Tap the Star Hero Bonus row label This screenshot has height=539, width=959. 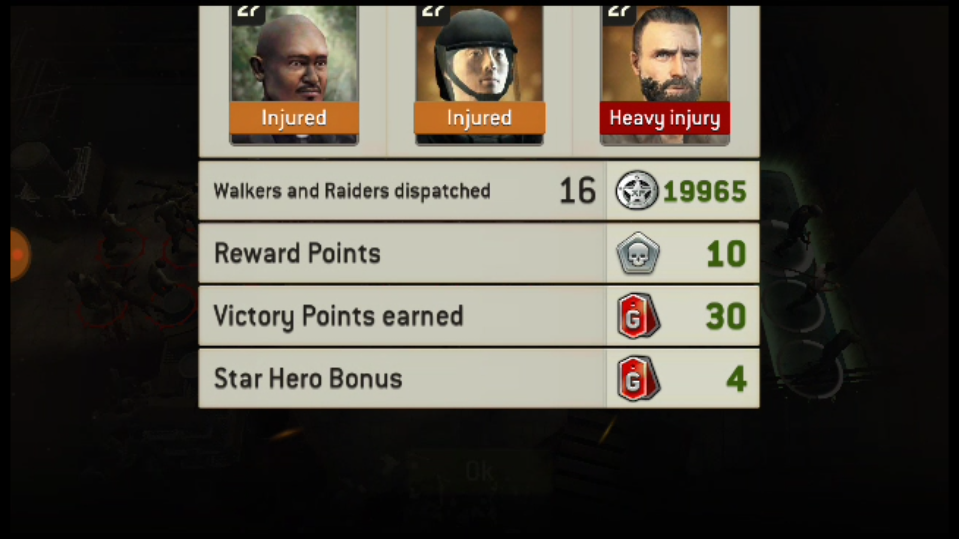click(308, 378)
